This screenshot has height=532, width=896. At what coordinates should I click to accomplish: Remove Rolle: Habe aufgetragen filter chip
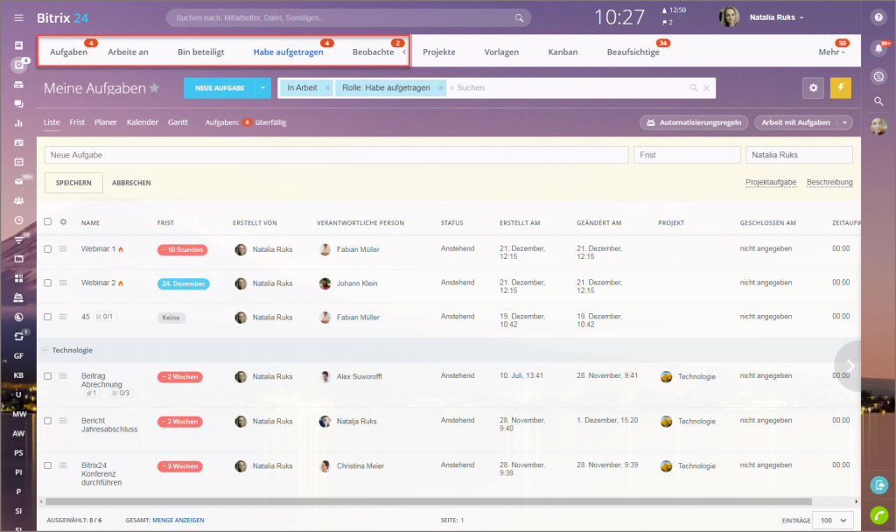pyautogui.click(x=441, y=87)
